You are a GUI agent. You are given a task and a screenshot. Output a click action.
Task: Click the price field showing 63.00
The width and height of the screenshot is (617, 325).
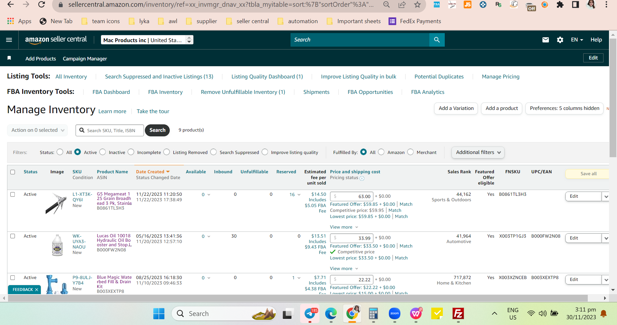coord(352,196)
